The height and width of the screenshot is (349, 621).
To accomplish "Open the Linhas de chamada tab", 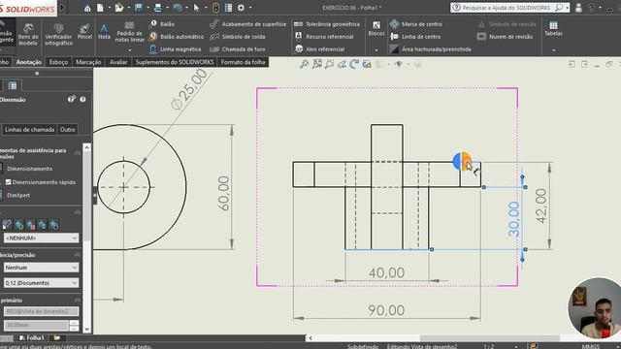I will (30, 129).
